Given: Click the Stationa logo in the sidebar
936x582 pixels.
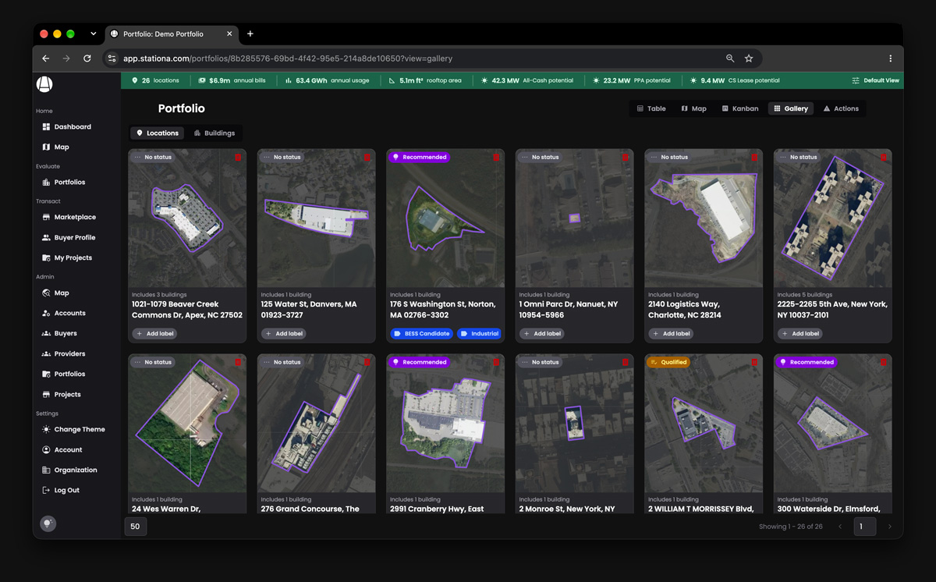Looking at the screenshot, I should click(x=44, y=84).
